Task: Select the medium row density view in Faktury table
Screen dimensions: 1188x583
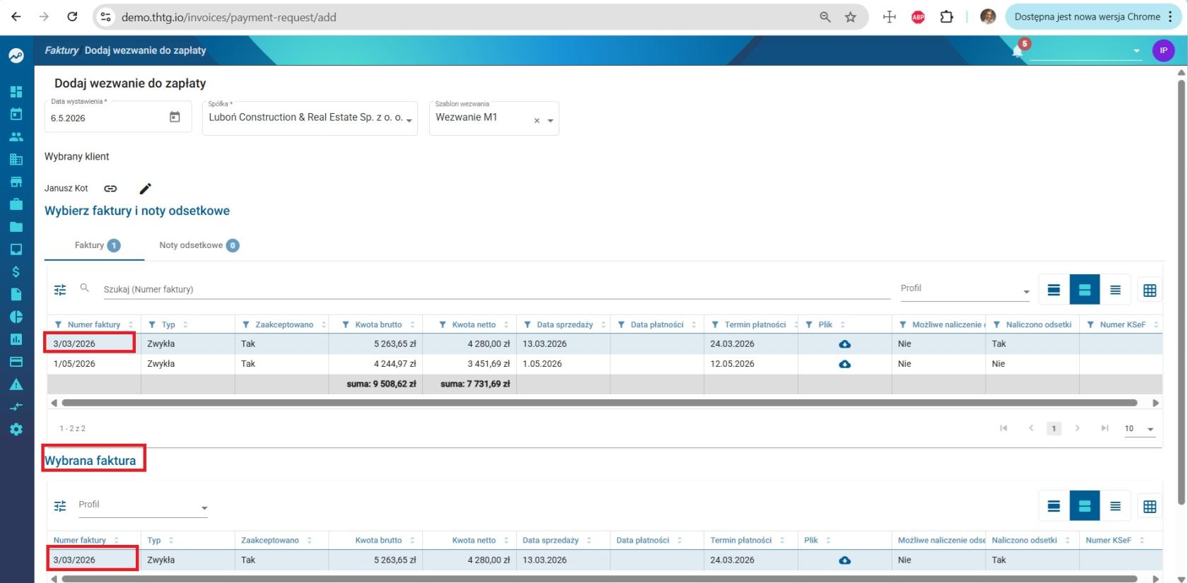Action: coord(1084,290)
